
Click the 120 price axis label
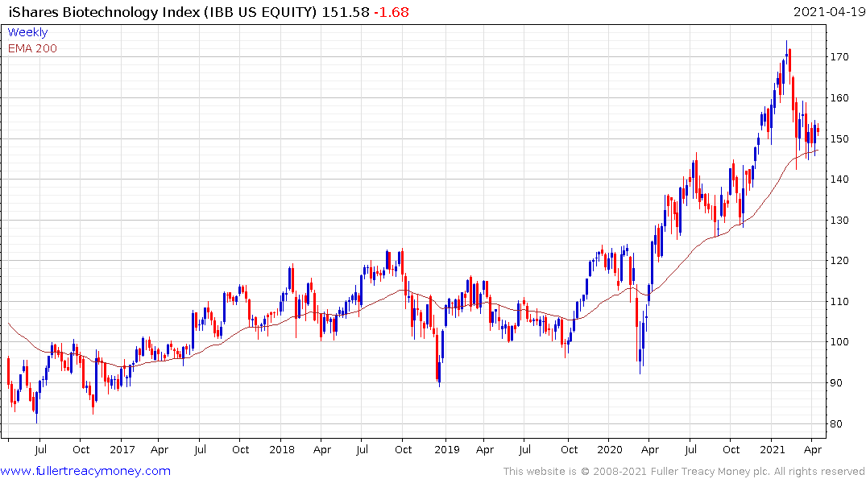point(839,261)
